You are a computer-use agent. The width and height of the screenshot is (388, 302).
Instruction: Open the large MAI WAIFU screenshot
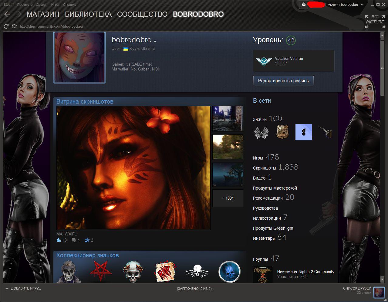pyautogui.click(x=133, y=168)
